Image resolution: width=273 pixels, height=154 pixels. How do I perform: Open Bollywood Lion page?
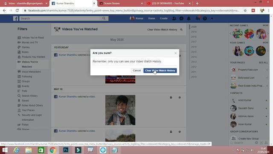[246, 78]
